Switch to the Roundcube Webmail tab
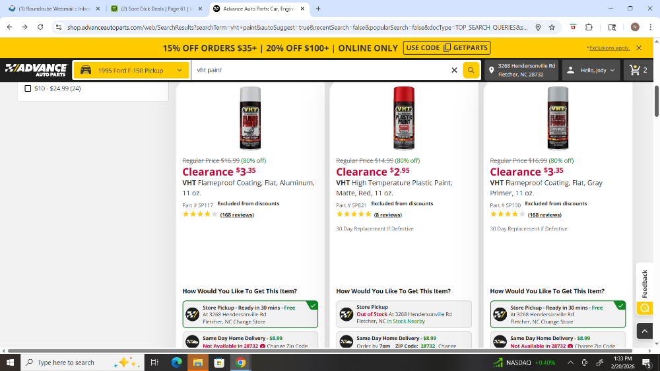The width and height of the screenshot is (660, 371). pos(53,9)
